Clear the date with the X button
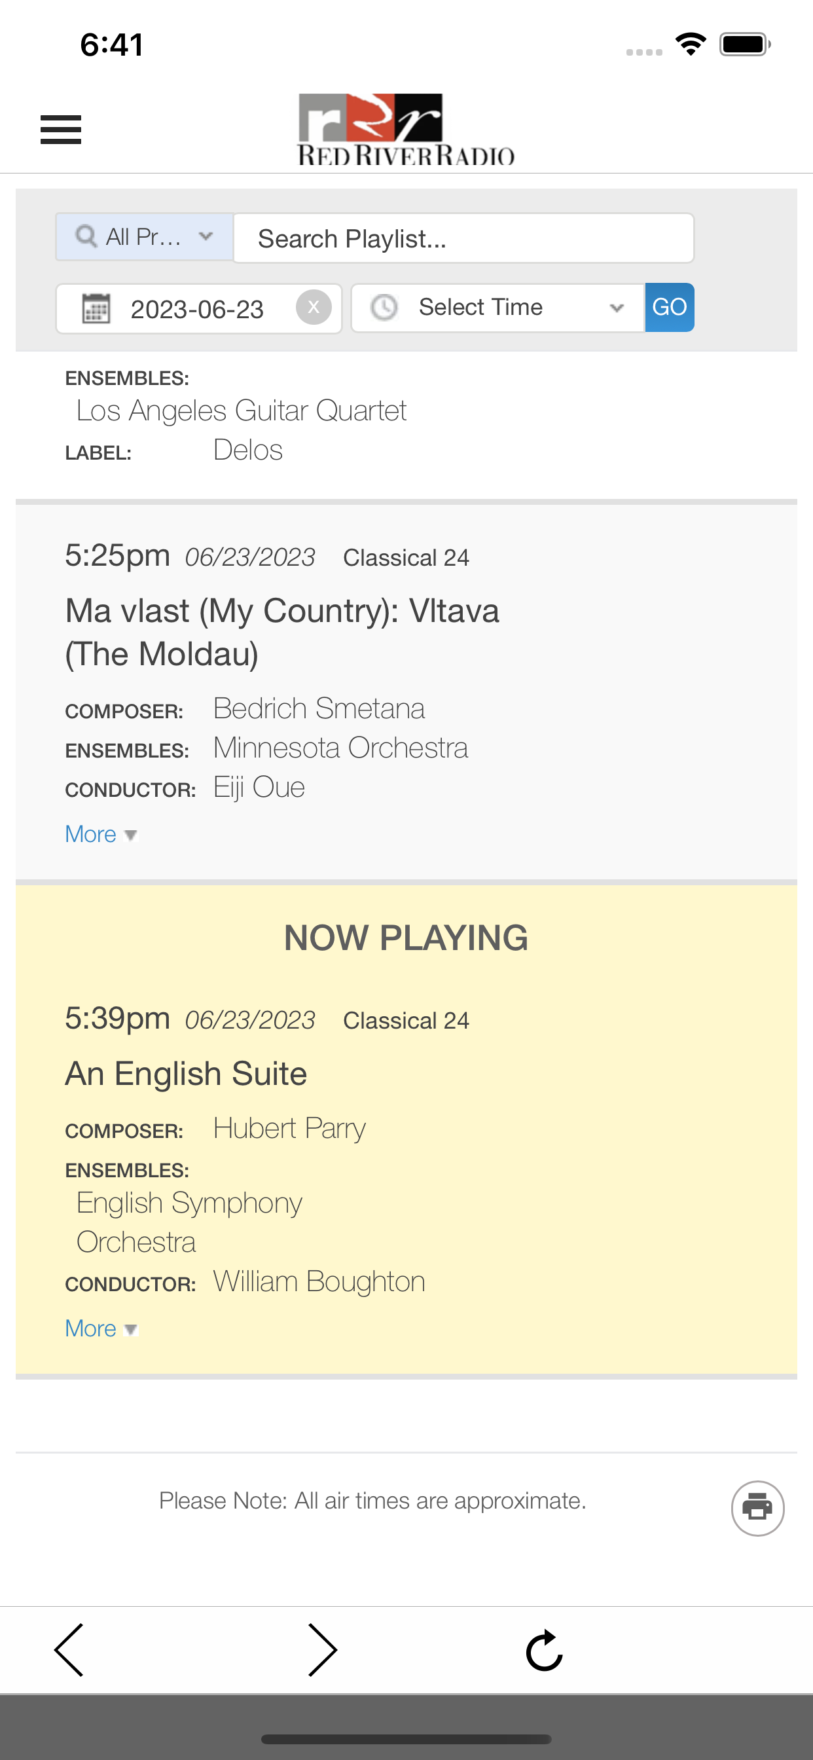813x1760 pixels. (314, 308)
